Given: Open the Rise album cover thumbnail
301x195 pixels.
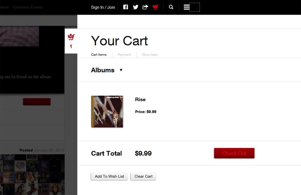Looking at the screenshot, I should 107,111.
